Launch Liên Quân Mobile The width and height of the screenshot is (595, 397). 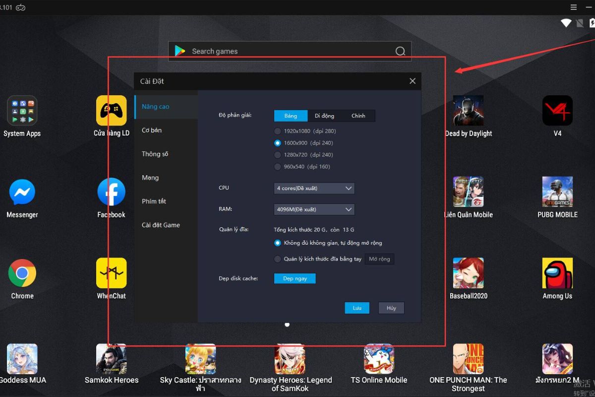click(x=469, y=192)
